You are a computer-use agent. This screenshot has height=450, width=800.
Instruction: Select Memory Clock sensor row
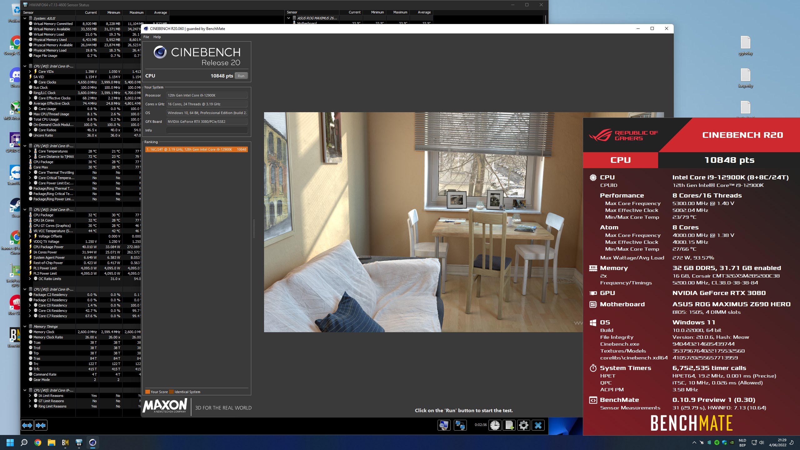(x=81, y=332)
